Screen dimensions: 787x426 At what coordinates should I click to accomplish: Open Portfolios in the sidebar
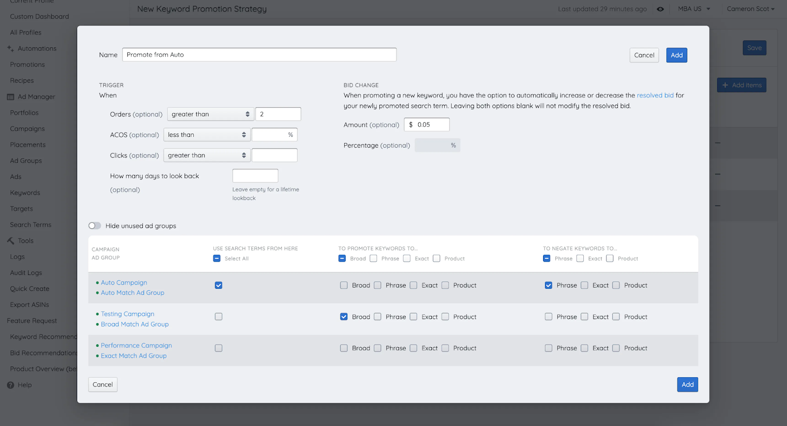pyautogui.click(x=24, y=113)
